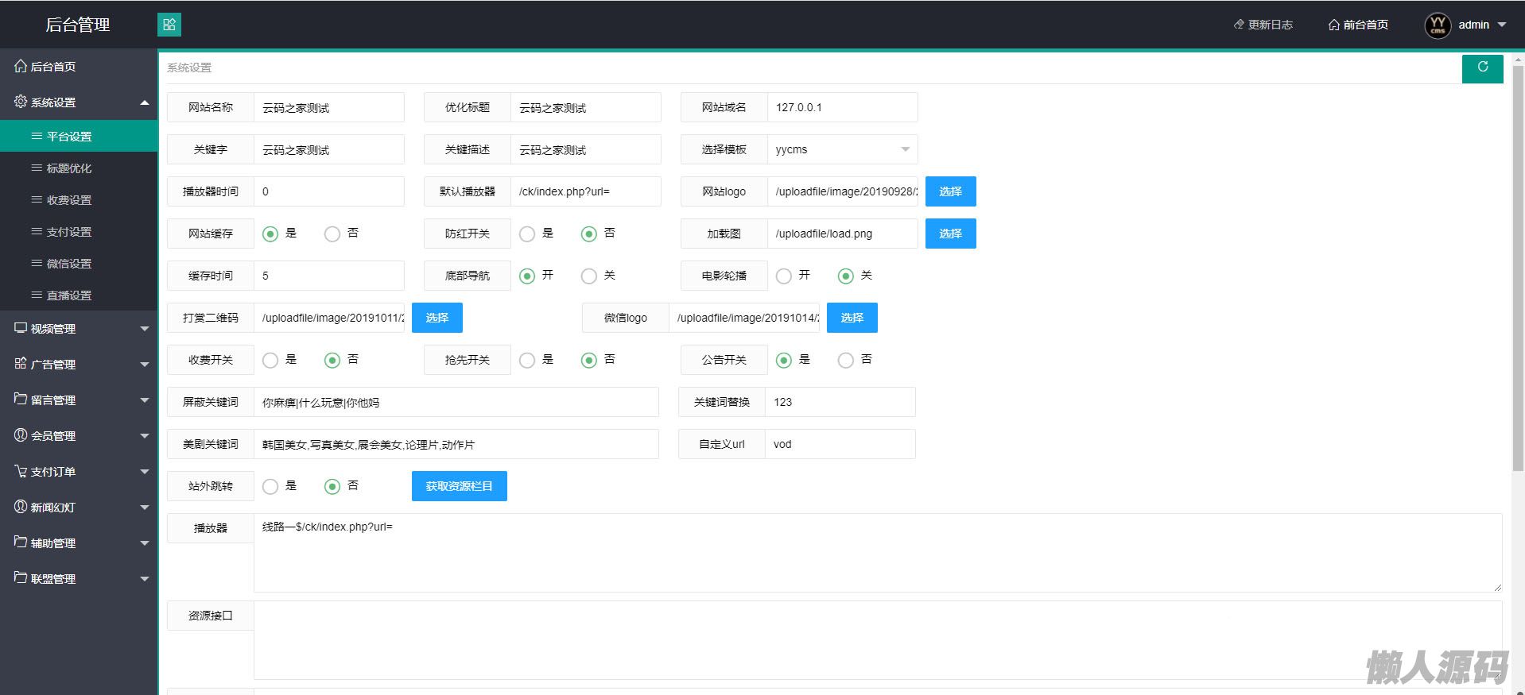
Task: Turn 电影轮播 on by selecting 开
Action: pos(784,276)
